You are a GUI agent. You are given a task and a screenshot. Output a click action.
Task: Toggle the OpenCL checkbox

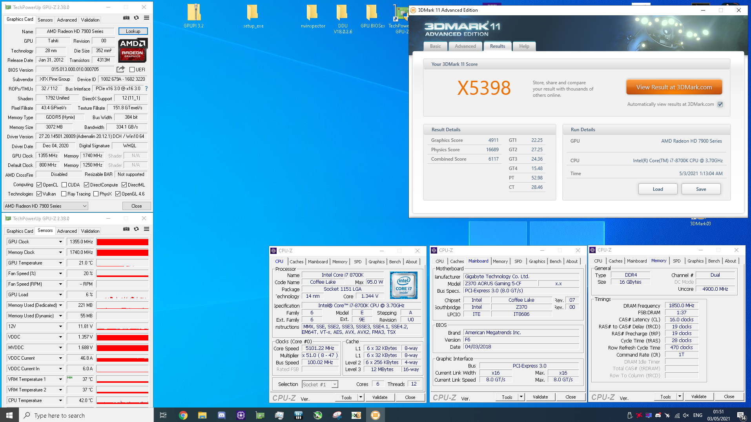(x=39, y=185)
